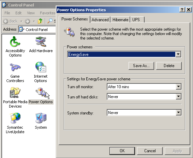Click the Save As... button
193x158 pixels.
click(141, 66)
